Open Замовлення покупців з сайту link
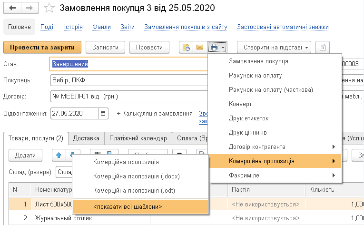Viewport: 364px width, 225px height. 186,27
